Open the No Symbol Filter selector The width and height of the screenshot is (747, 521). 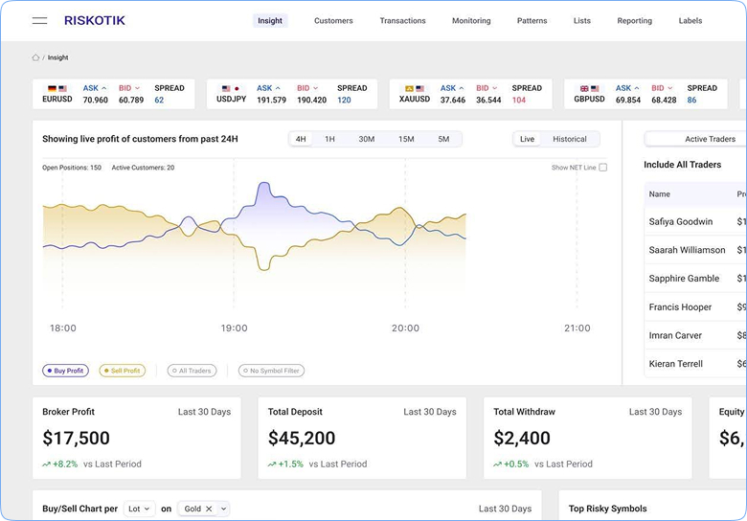point(271,371)
